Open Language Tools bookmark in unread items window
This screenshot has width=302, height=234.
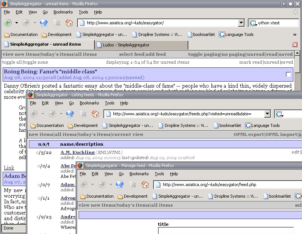tap(236, 35)
